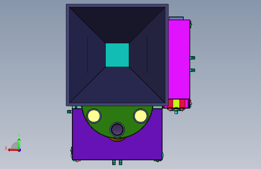Select the lower sloped hopper wall
The width and height of the screenshot is (261, 169).
point(117,85)
